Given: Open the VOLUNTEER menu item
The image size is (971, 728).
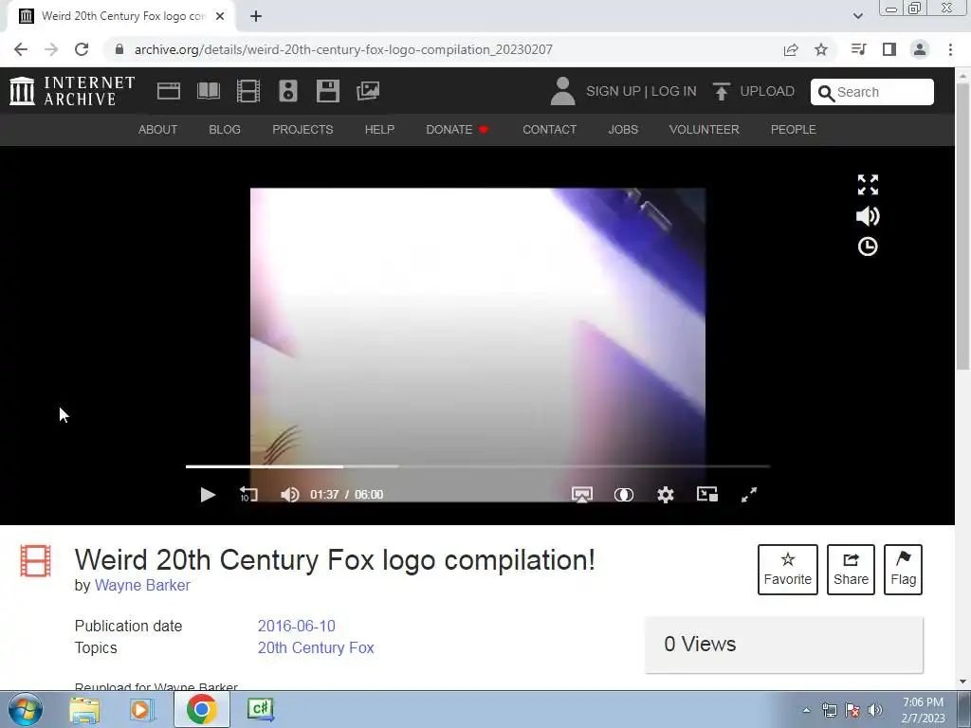Looking at the screenshot, I should (x=705, y=129).
